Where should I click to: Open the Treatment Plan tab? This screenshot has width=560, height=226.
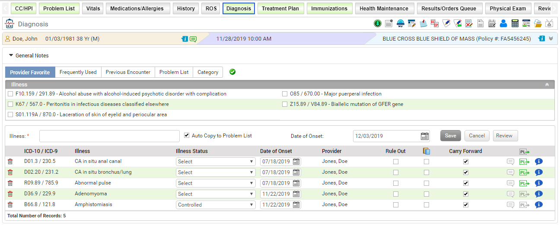[x=280, y=9]
